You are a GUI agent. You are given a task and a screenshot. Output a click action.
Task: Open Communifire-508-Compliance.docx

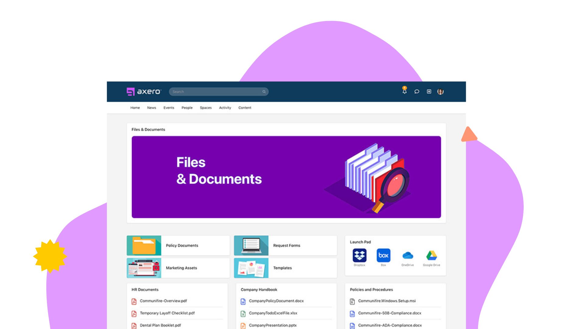point(390,313)
